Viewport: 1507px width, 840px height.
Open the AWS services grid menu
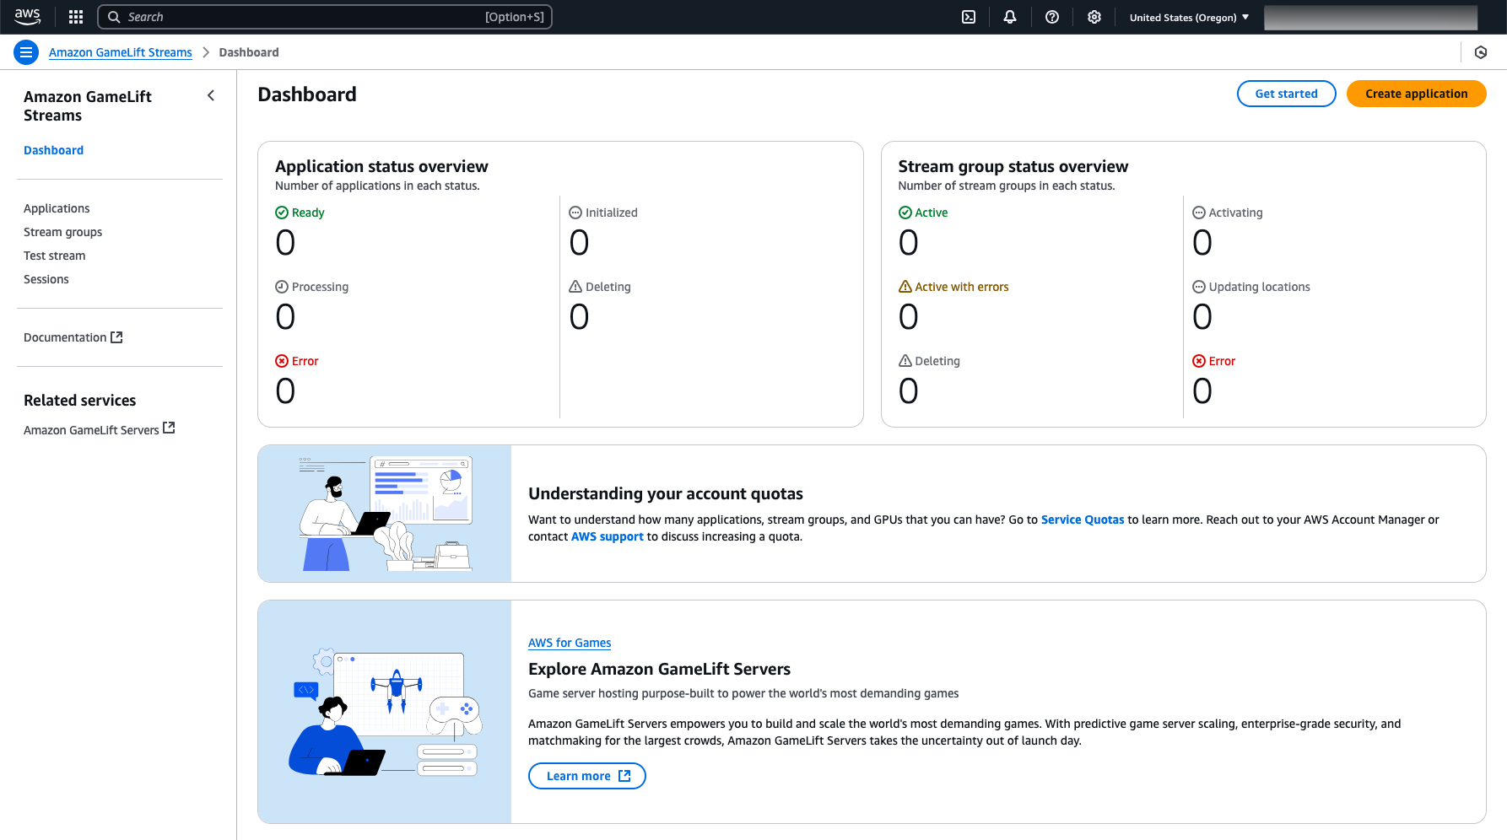76,17
